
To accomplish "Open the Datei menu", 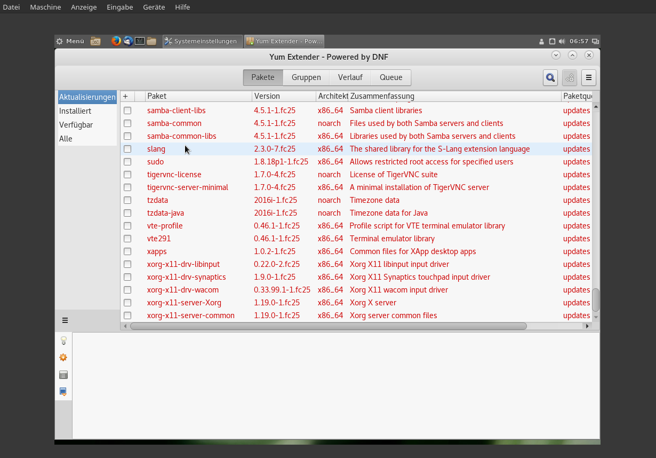I will point(11,7).
